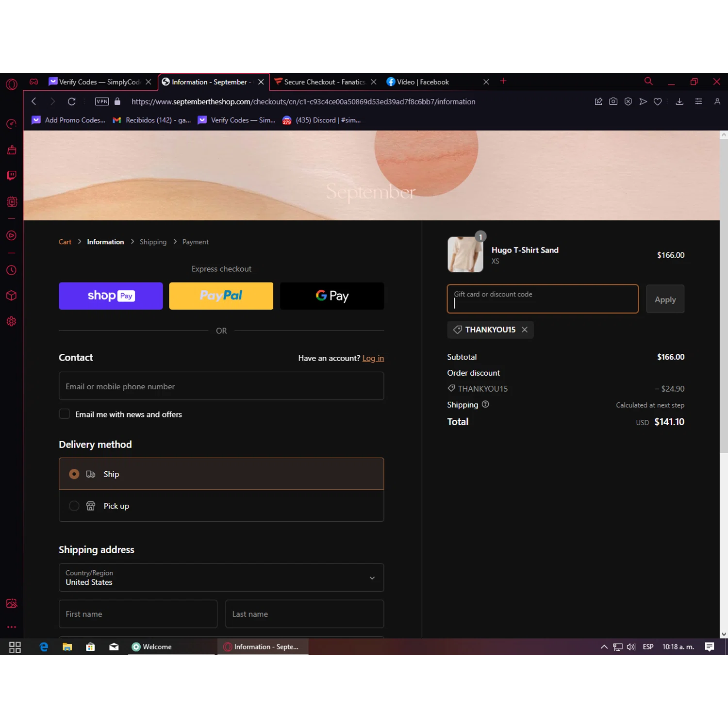Pay with PayPal button
728x728 pixels.
tap(221, 296)
